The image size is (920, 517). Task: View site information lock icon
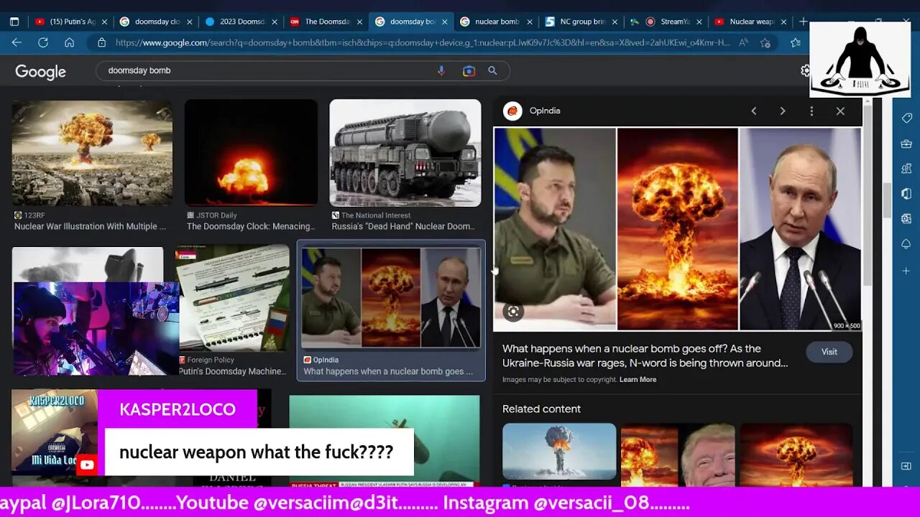coord(101,42)
